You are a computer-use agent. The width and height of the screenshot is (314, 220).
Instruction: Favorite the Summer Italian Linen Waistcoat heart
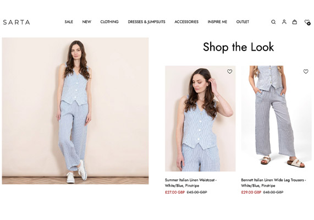[x=229, y=71]
